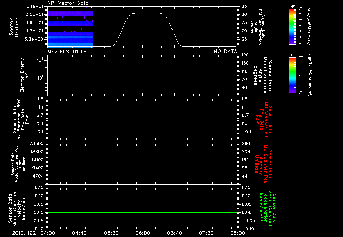The width and height of the screenshot is (343, 237).
Task: Click the 'Model Scanner Angle degrees' axis title
Action: (263, 76)
